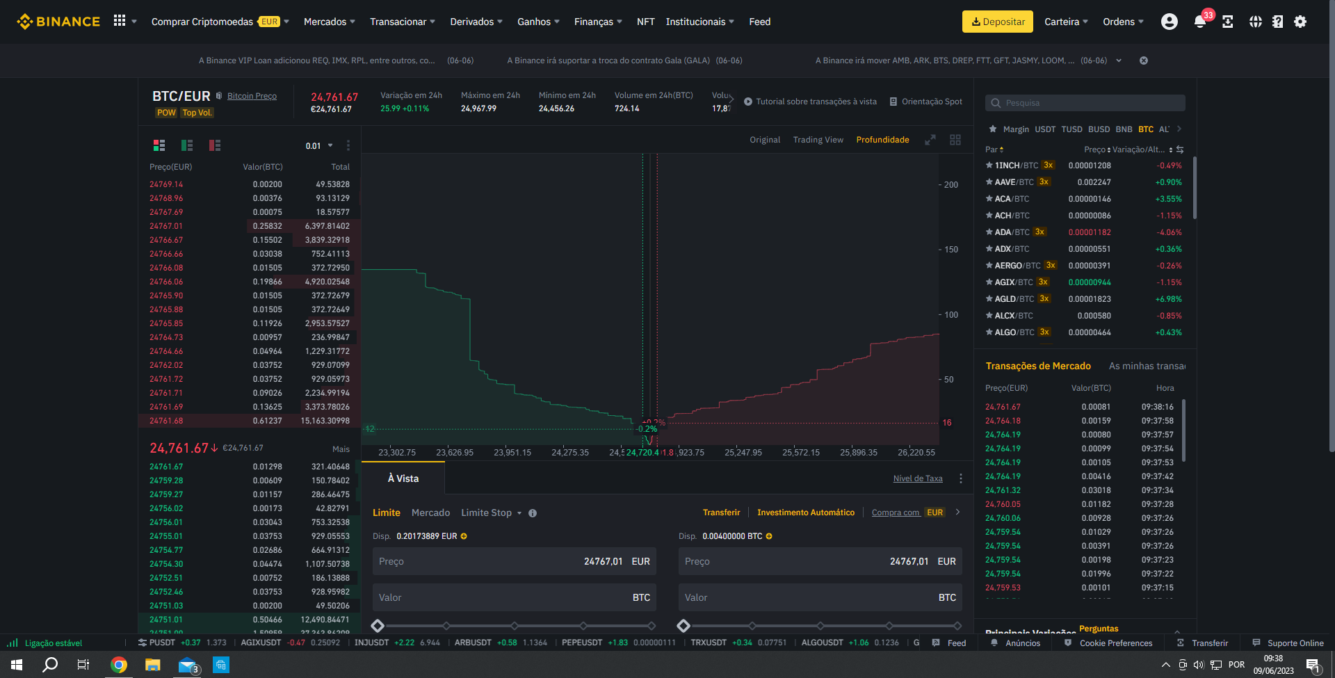Open the Orientação Spot guide

(x=926, y=102)
